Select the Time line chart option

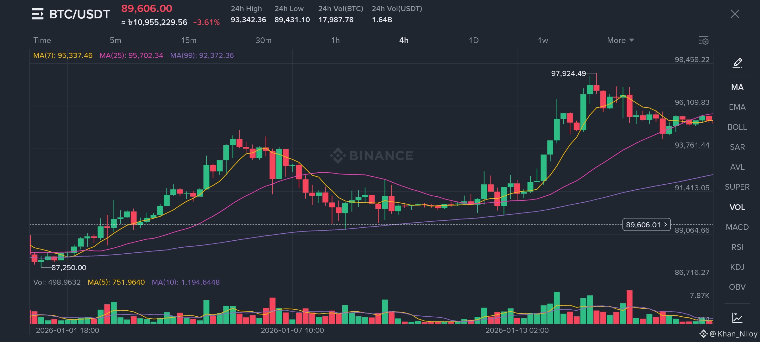[42, 41]
